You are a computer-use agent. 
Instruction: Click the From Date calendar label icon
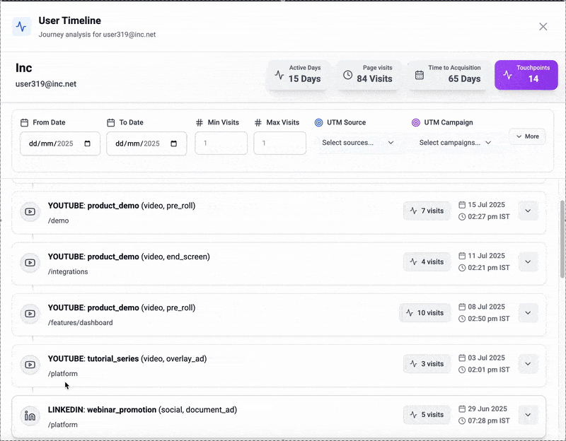coord(24,122)
